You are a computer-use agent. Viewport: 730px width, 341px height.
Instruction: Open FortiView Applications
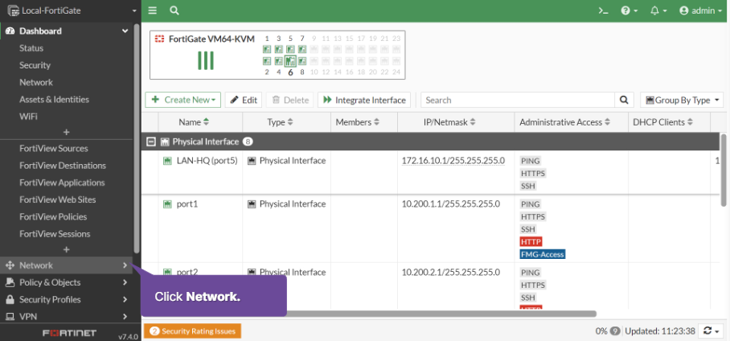[62, 183]
